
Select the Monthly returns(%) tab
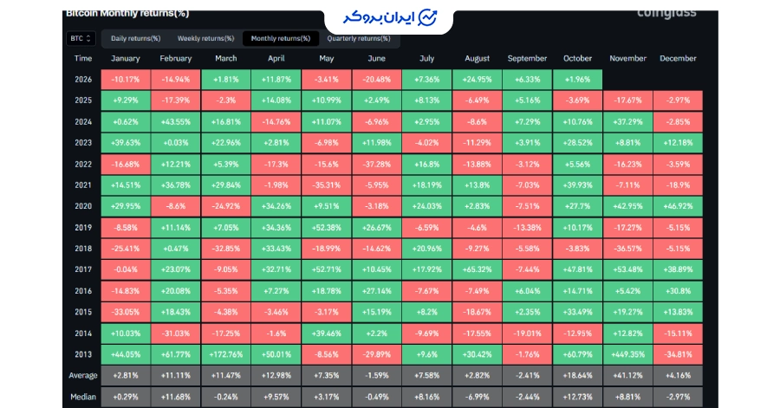pos(281,38)
